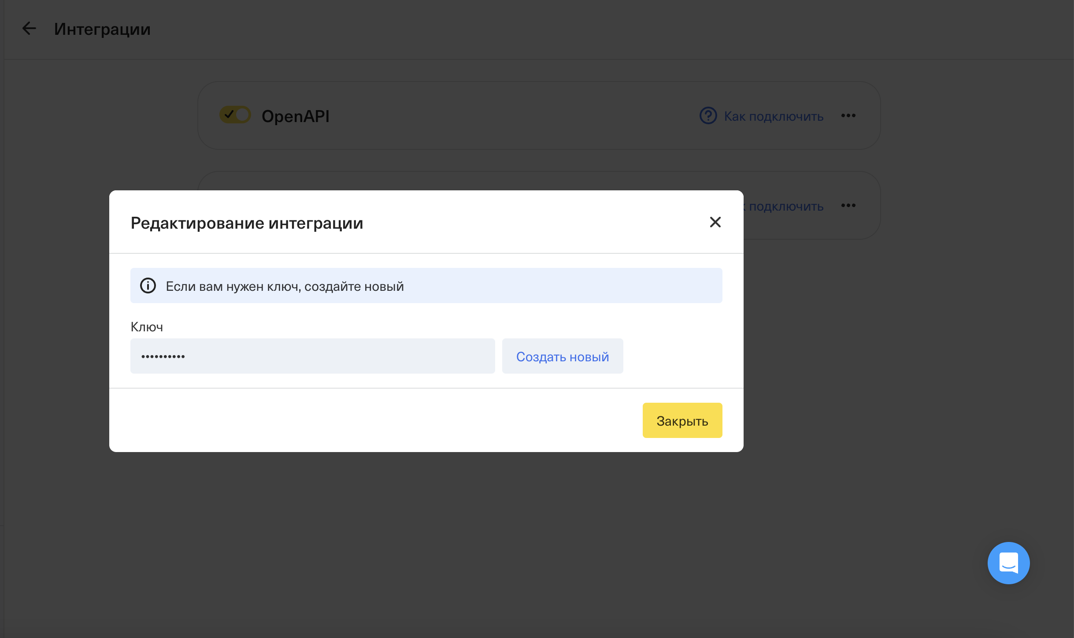The image size is (1074, 638).
Task: Open the second integration's three-dots menu
Action: (848, 206)
